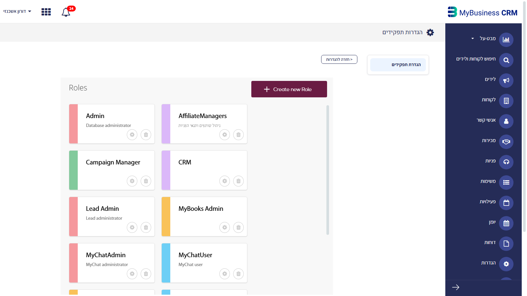The width and height of the screenshot is (527, 296).
Task: Go to מכירות in the sidebar
Action: click(497, 141)
